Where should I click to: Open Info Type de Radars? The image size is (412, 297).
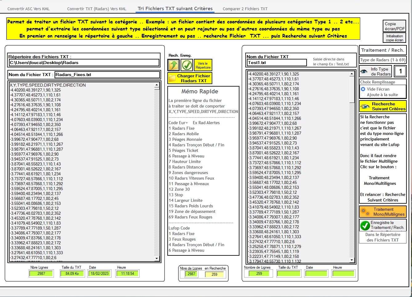[376, 71]
